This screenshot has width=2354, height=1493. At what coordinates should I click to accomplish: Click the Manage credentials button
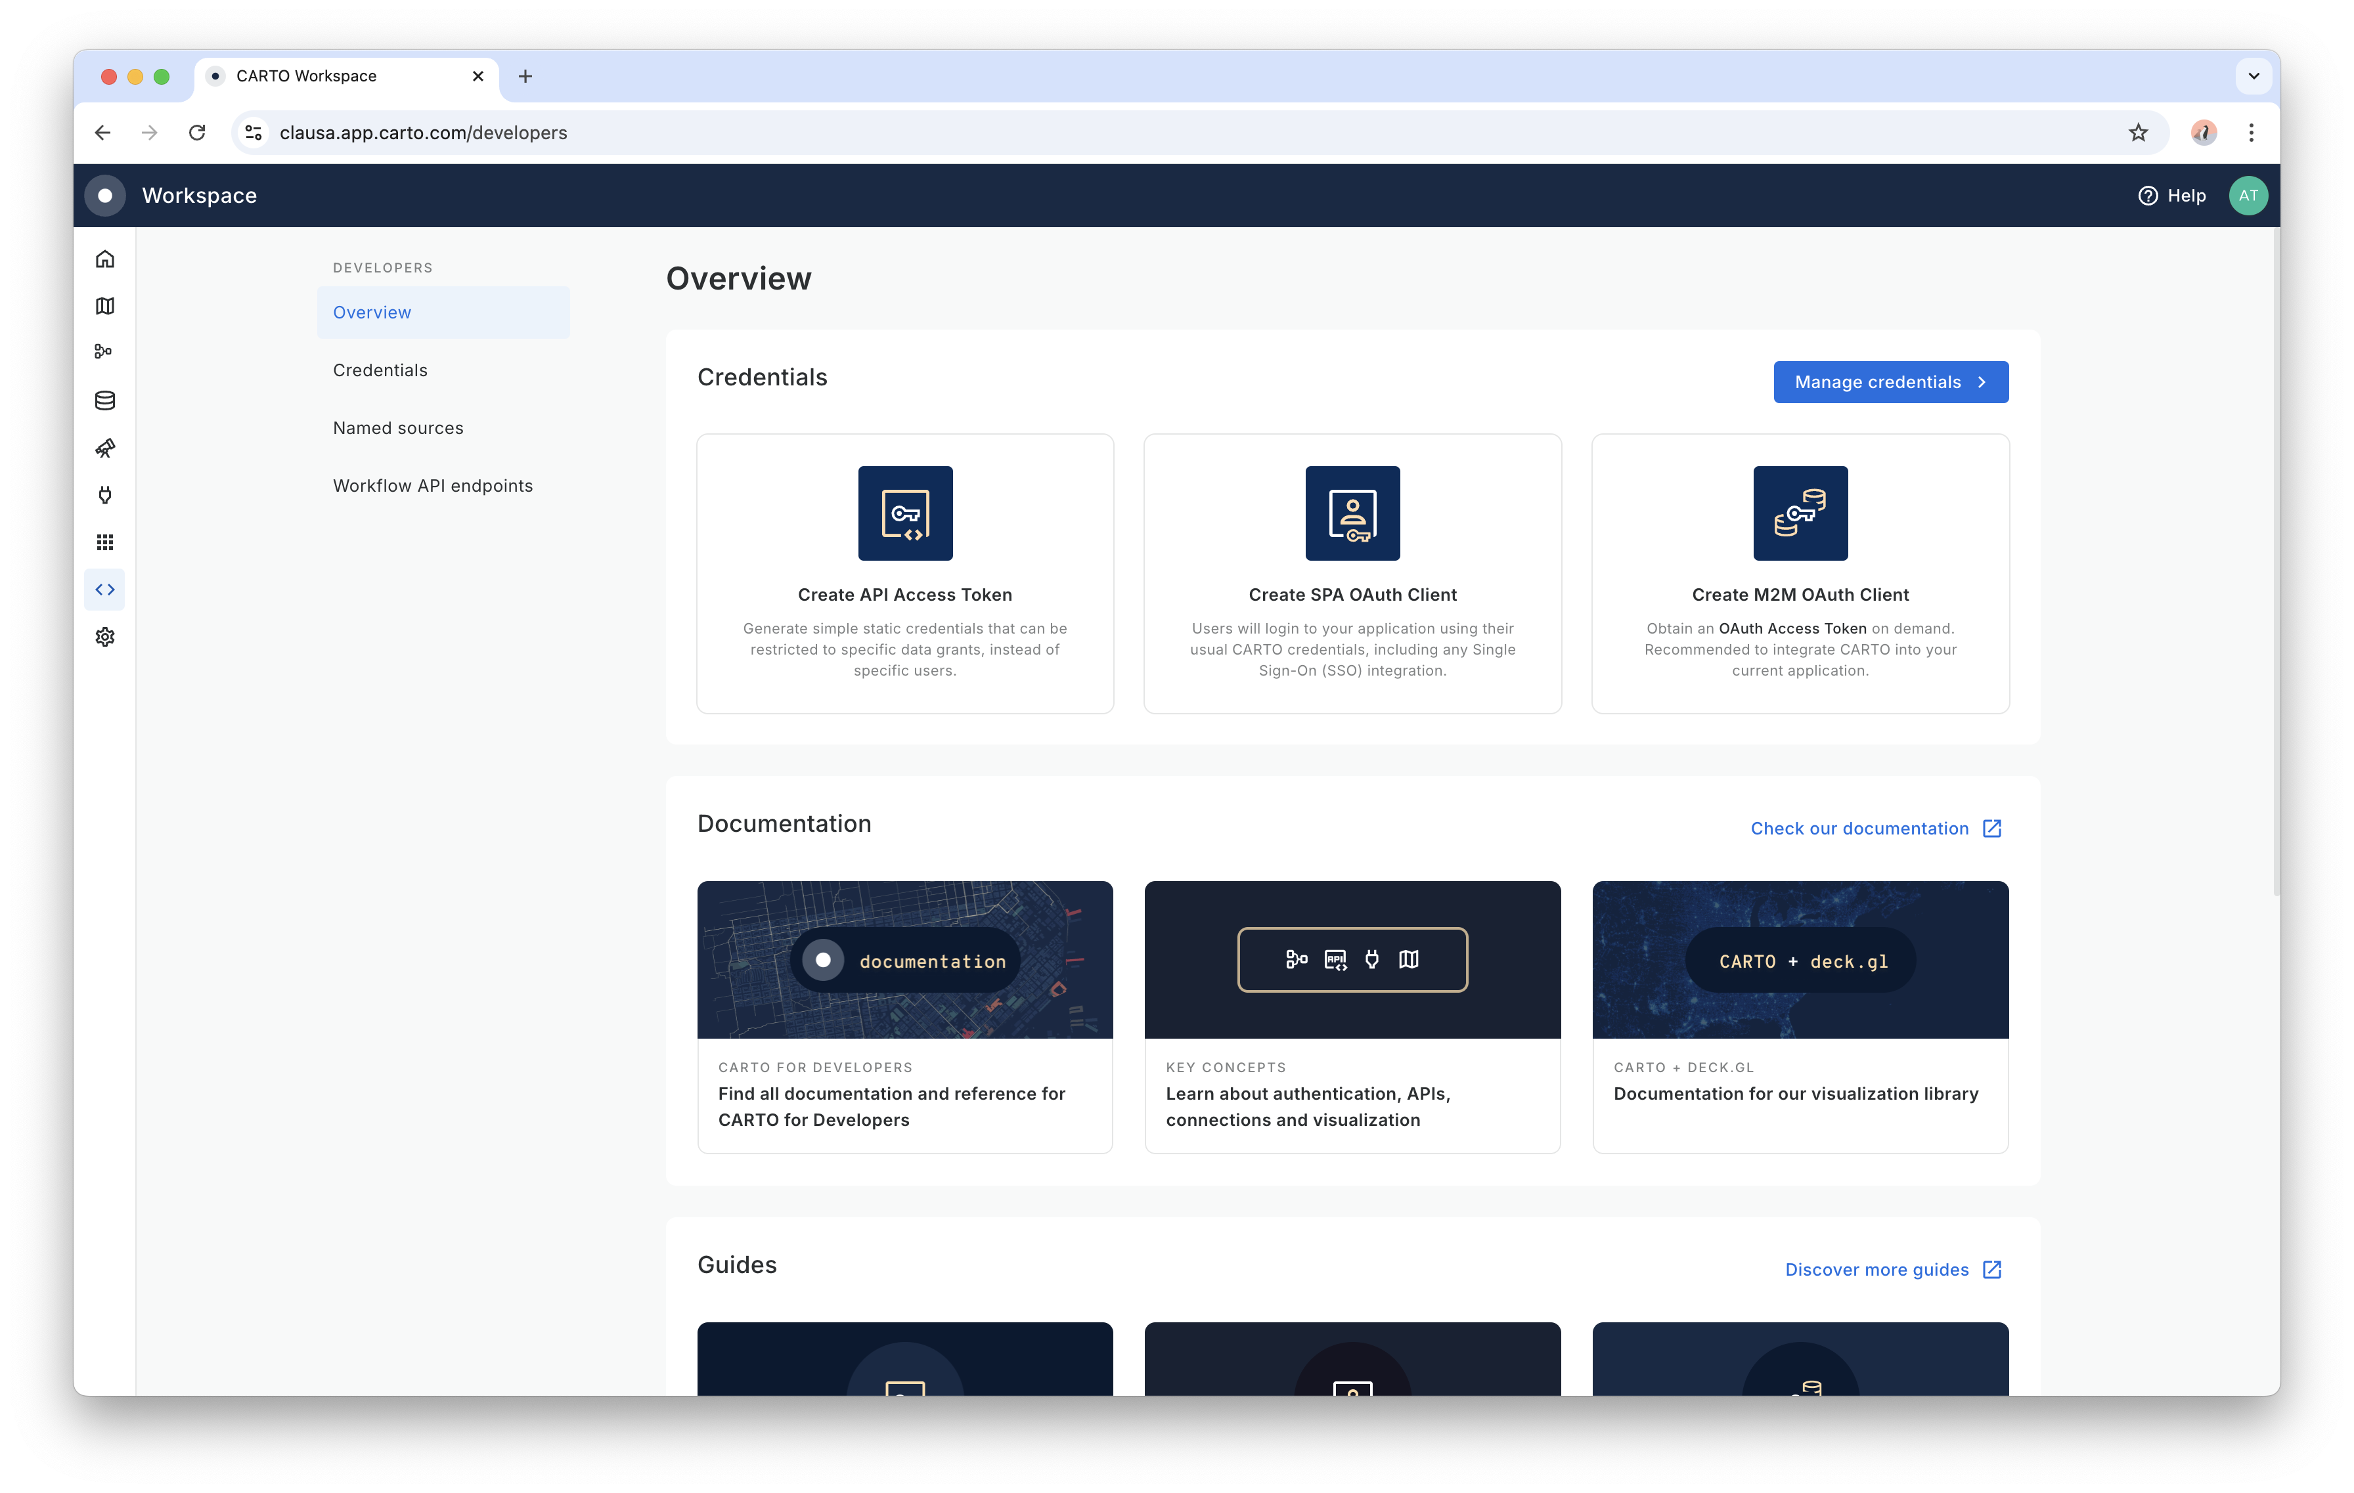point(1890,382)
